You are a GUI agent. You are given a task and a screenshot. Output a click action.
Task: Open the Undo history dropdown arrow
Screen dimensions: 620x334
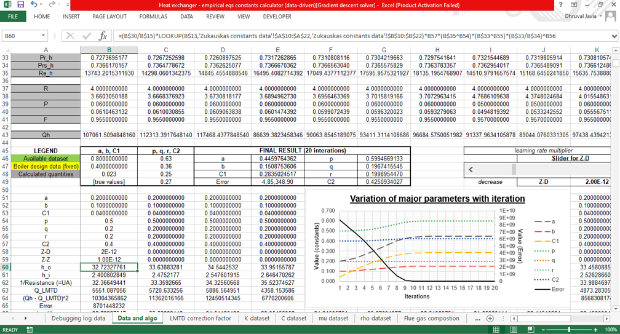coord(42,5)
